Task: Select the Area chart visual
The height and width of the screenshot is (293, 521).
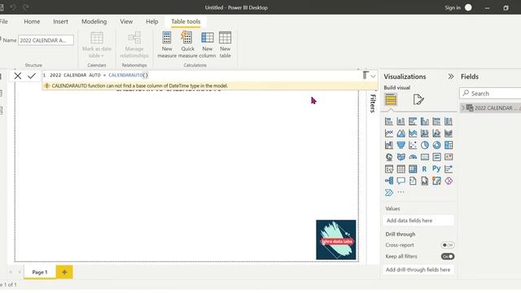Action: (401, 133)
